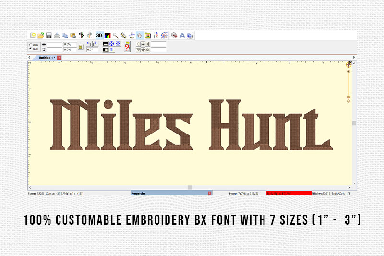Click the send to machine icon
384x256 pixels.
190,36
